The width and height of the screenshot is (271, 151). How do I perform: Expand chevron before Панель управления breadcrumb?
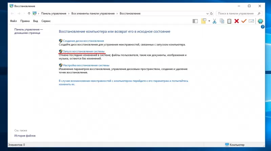point(39,14)
